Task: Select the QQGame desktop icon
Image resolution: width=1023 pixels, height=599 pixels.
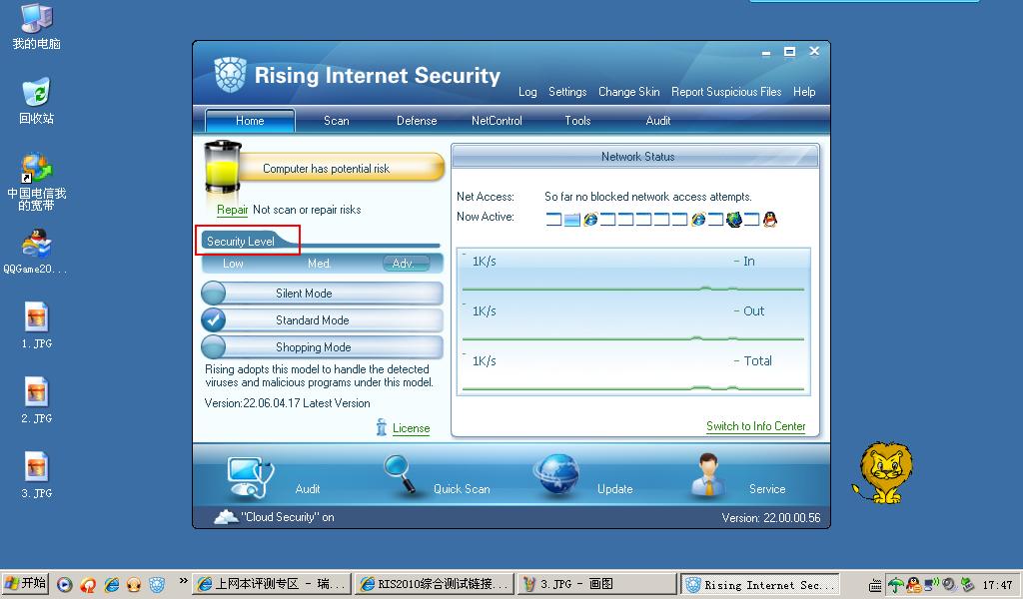Action: [x=36, y=251]
